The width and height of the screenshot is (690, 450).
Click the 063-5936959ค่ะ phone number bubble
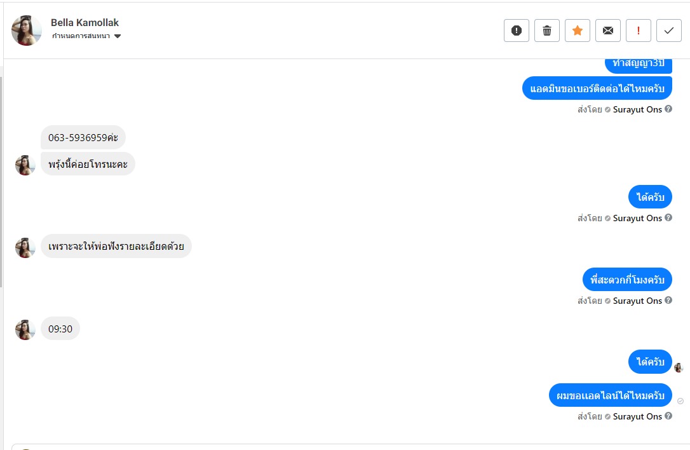pyautogui.click(x=83, y=137)
